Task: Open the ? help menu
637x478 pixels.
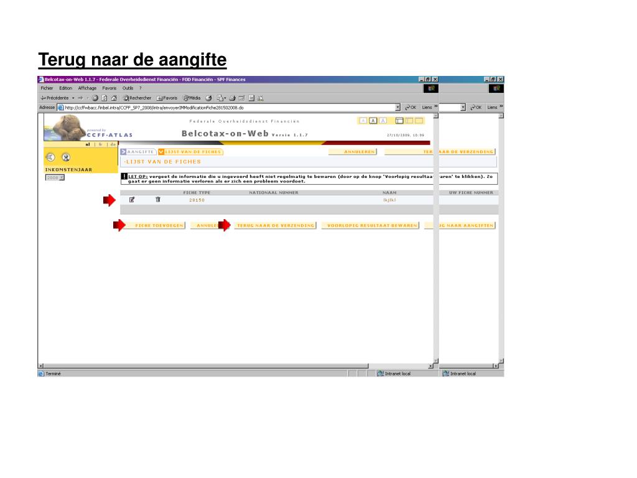Action: pos(141,88)
